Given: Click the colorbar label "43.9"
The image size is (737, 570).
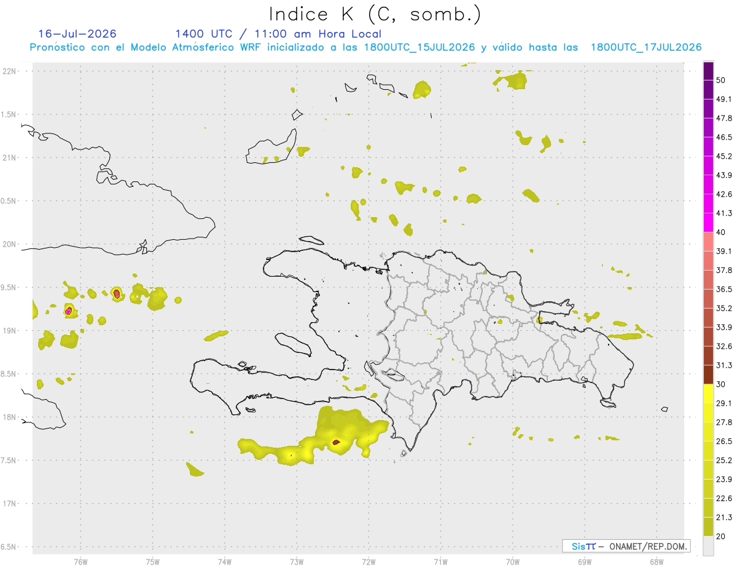Looking at the screenshot, I should tap(724, 175).
